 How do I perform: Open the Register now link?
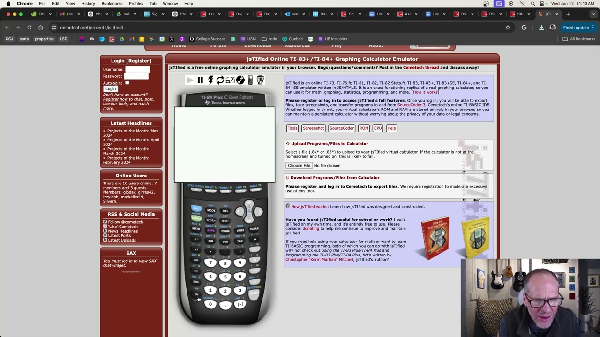tap(115, 99)
